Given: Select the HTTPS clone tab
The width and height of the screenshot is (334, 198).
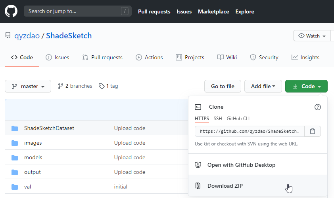Looking at the screenshot, I should coord(202,119).
